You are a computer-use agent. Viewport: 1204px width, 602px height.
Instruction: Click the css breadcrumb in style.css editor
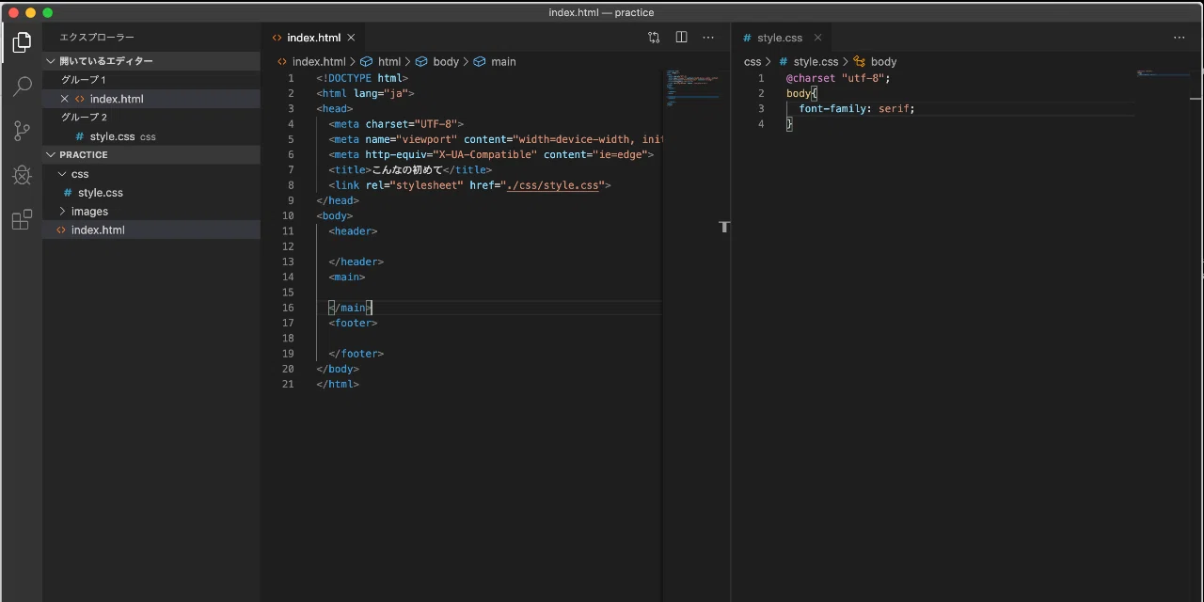coord(752,61)
